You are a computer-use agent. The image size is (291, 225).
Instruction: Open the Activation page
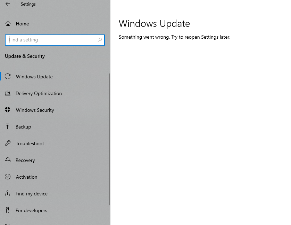click(26, 177)
